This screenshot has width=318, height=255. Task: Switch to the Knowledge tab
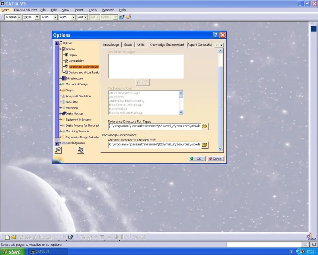tap(111, 45)
